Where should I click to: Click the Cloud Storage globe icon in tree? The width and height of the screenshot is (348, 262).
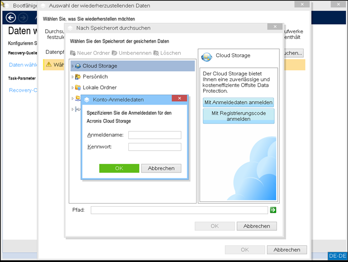point(78,66)
